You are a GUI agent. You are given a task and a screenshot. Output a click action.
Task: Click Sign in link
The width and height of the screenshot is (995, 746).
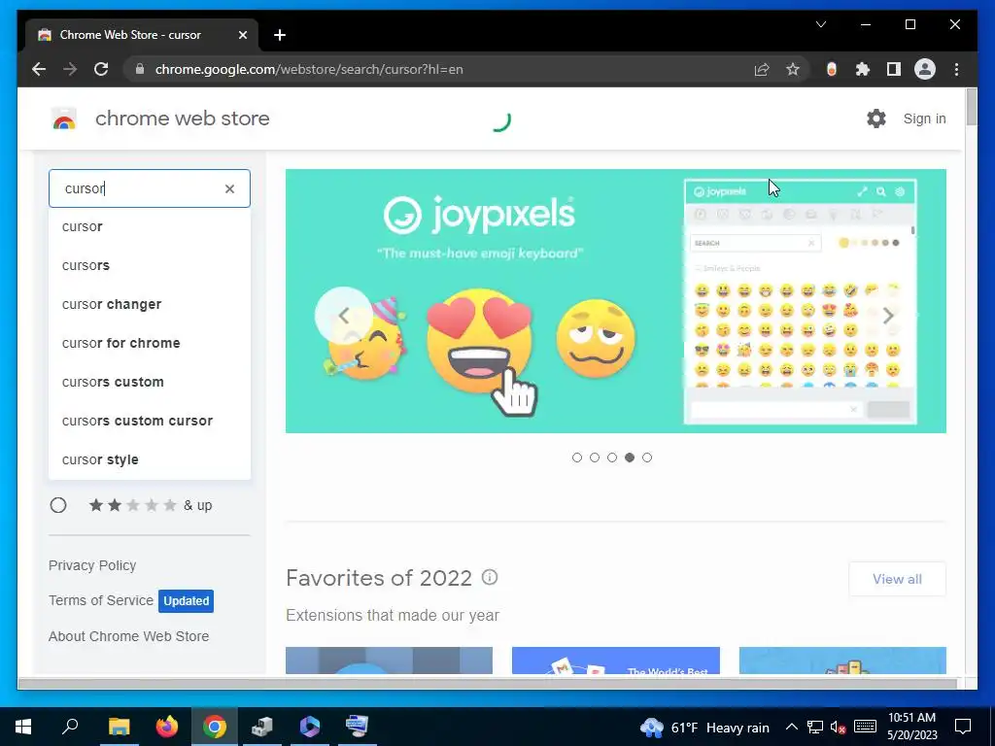[x=925, y=119]
